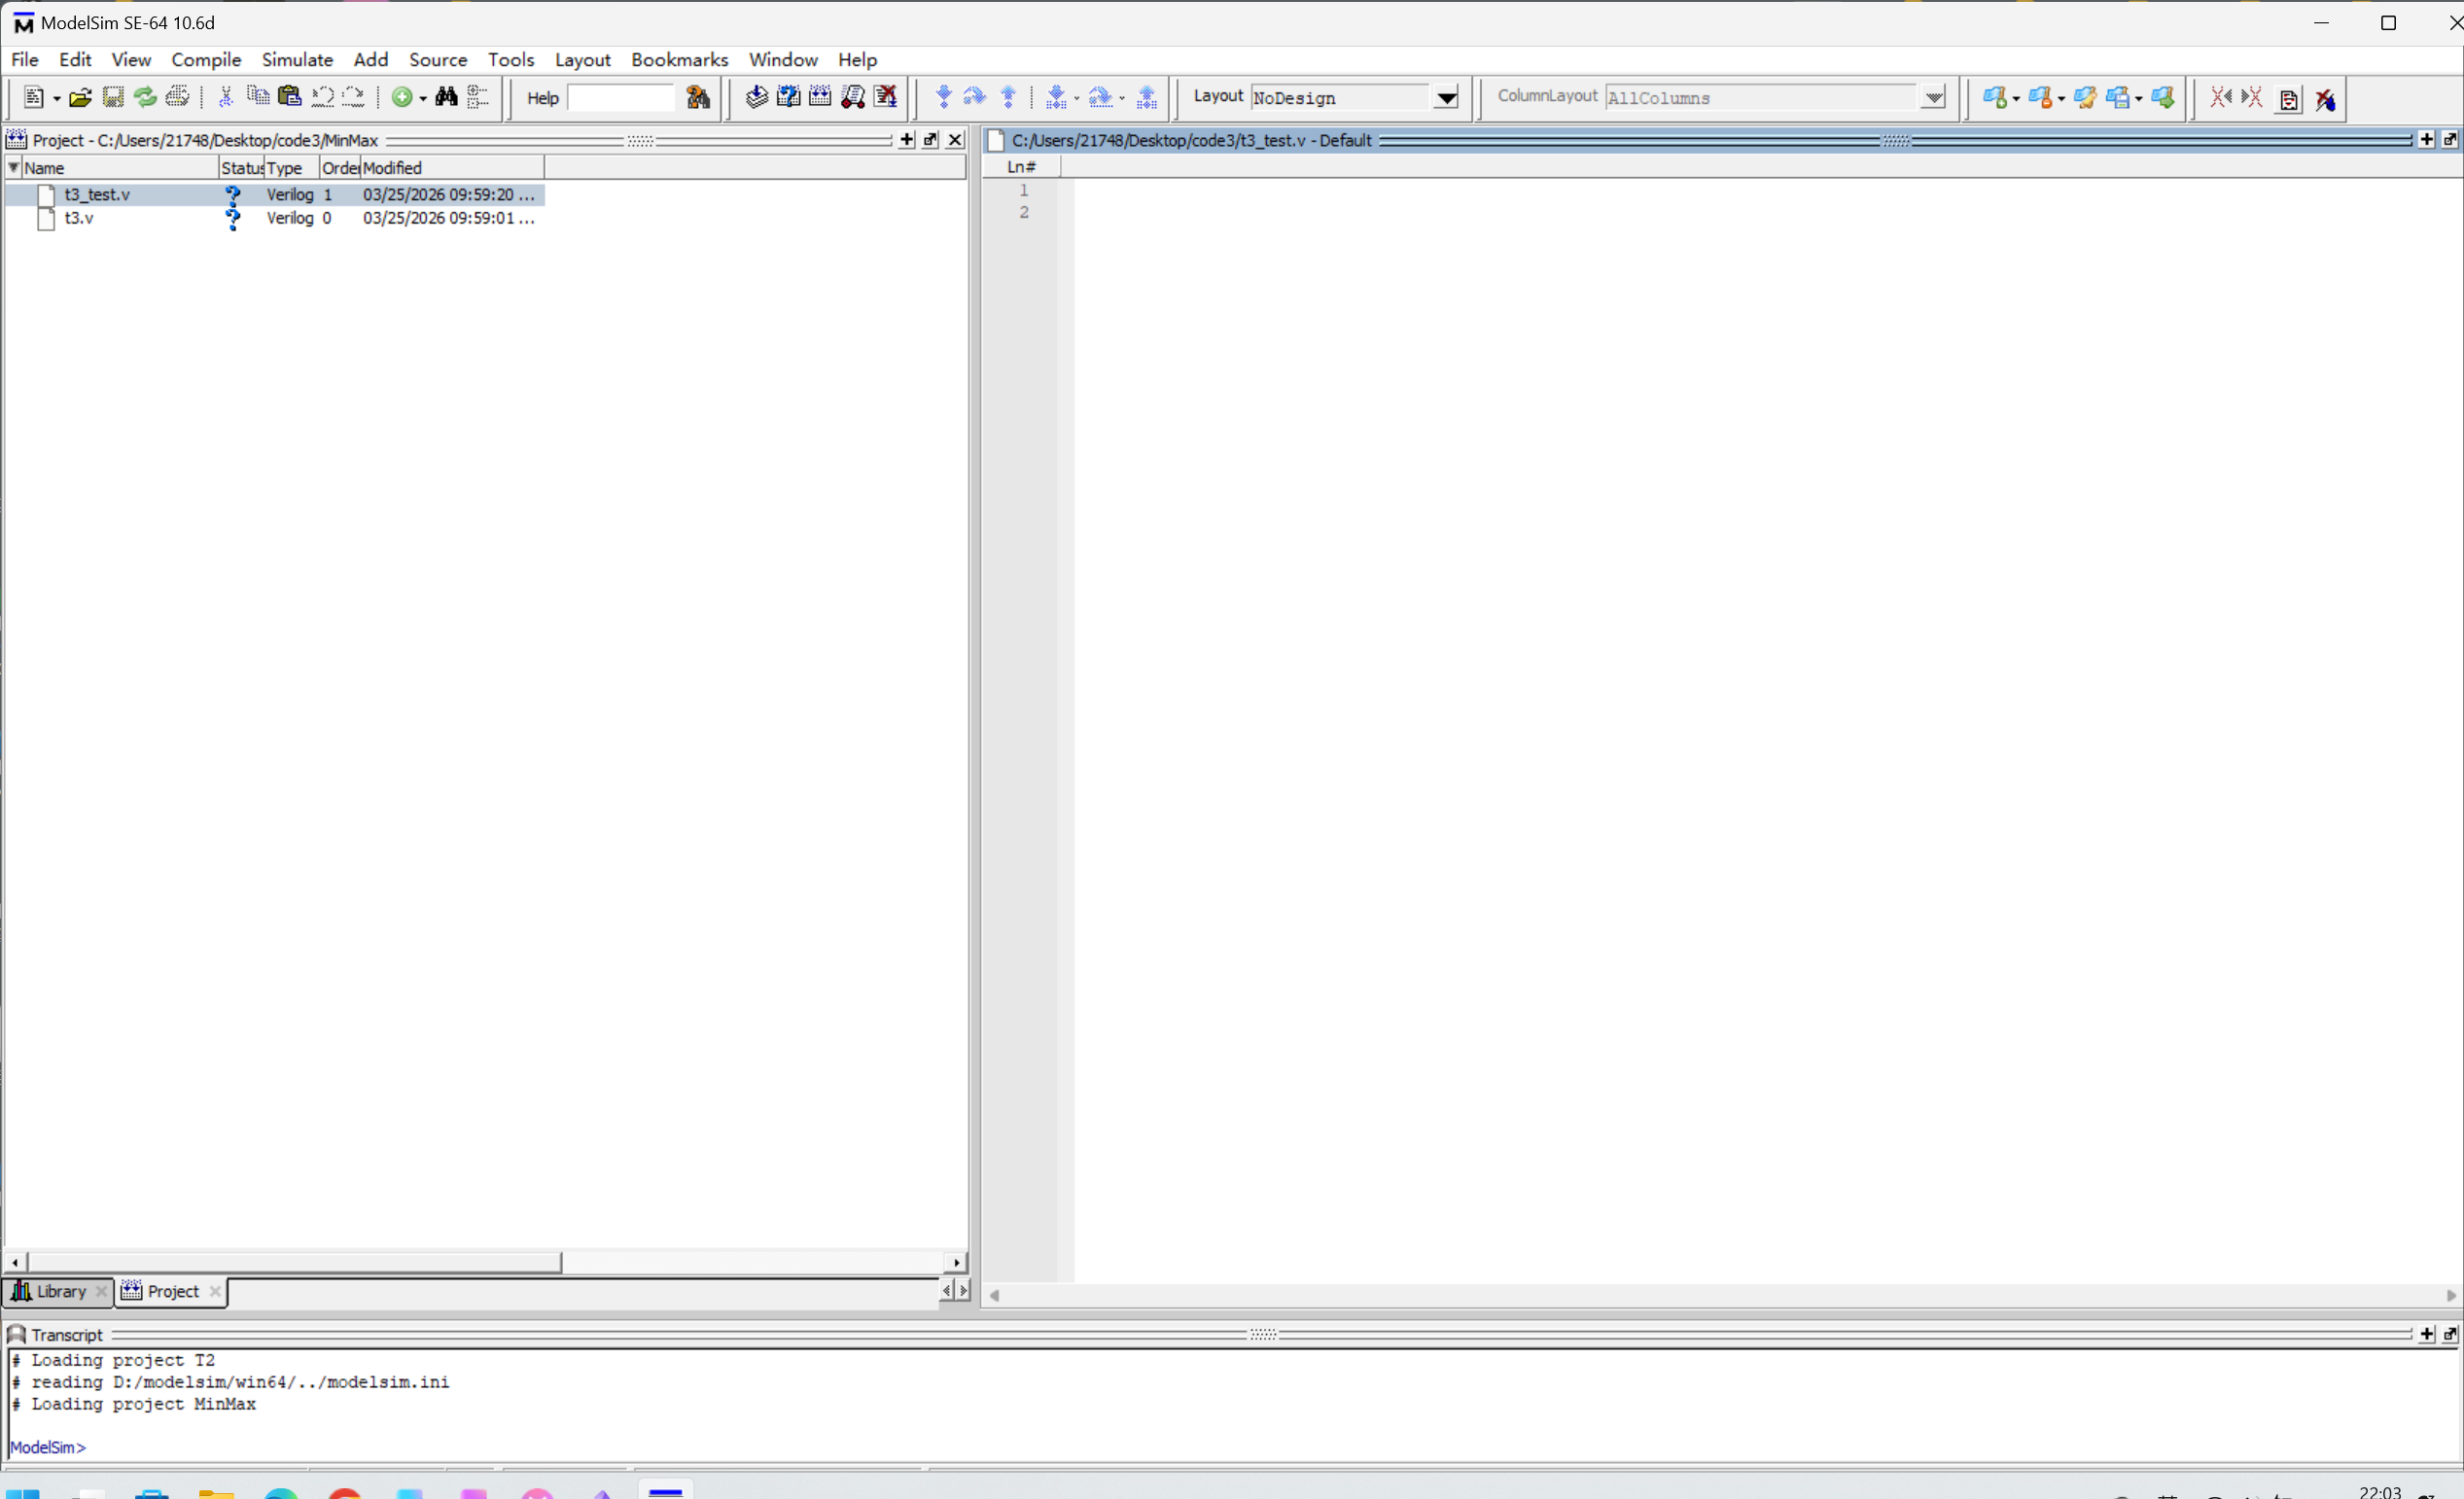Click the Cut scissors icon
Image resolution: width=2464 pixels, height=1499 pixels.
(x=226, y=97)
